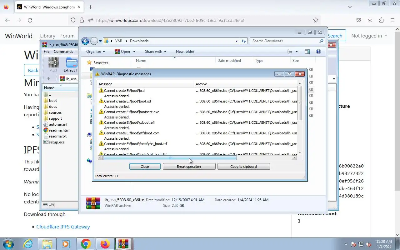Change the Explorer view icon
The image size is (400, 250).
(290, 52)
